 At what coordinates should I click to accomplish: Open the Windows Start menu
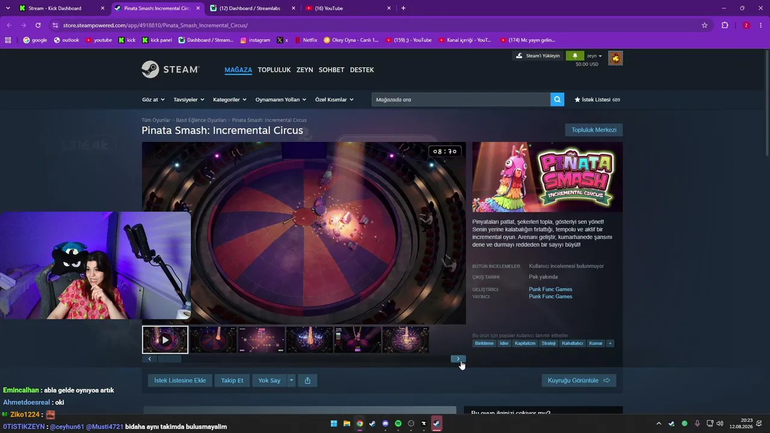(x=334, y=423)
